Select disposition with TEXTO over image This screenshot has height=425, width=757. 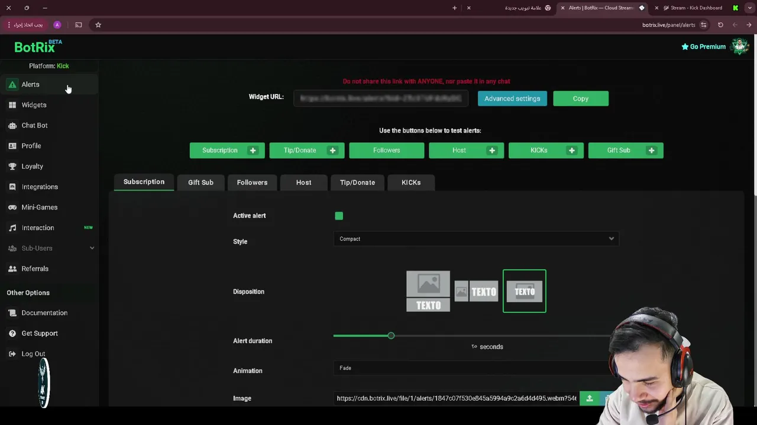[525, 291]
